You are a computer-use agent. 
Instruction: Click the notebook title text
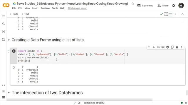click(72, 3)
